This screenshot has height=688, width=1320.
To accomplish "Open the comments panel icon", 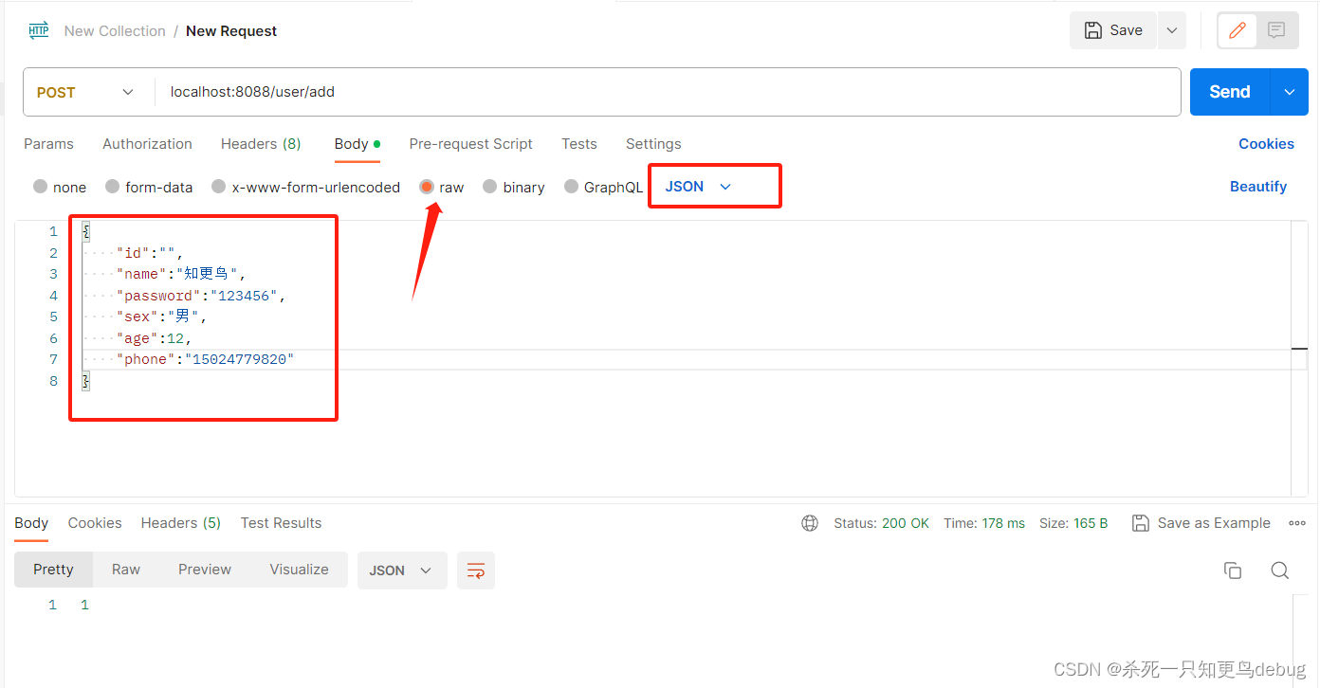I will [1276, 29].
